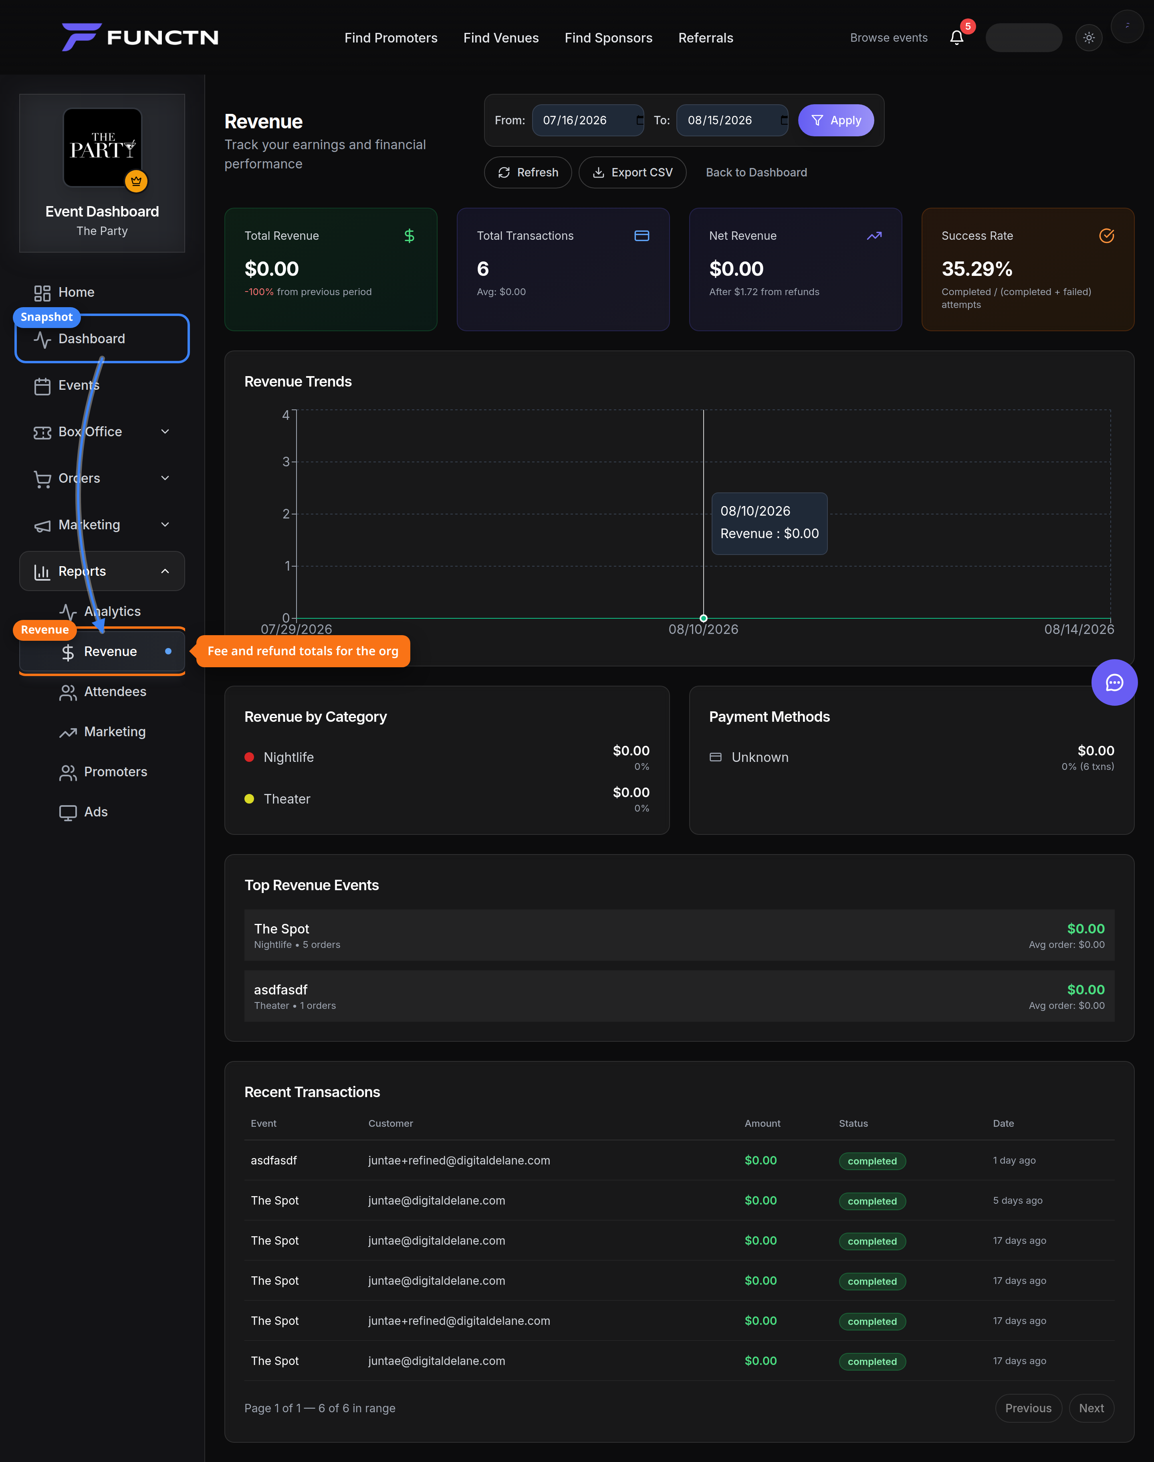Click Page 1 of 1 range text
The height and width of the screenshot is (1462, 1154).
tap(320, 1408)
